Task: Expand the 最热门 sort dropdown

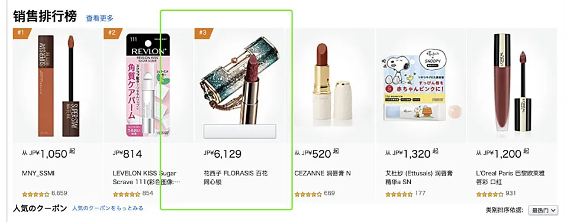Action: (543, 210)
